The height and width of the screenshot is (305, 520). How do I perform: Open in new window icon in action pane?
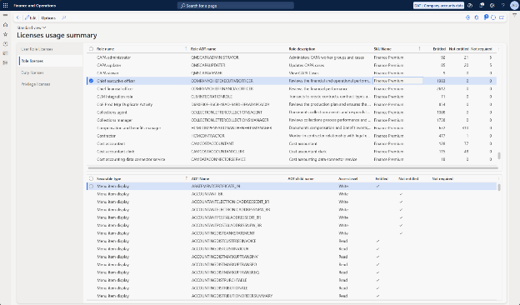[502, 17]
